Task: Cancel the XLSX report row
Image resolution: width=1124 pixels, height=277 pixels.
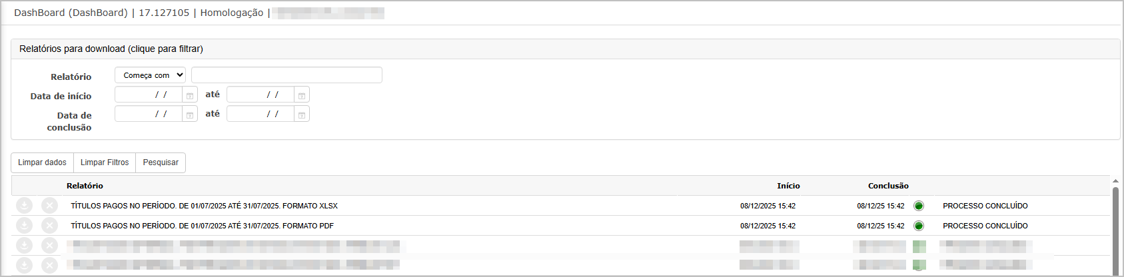Action: point(49,206)
